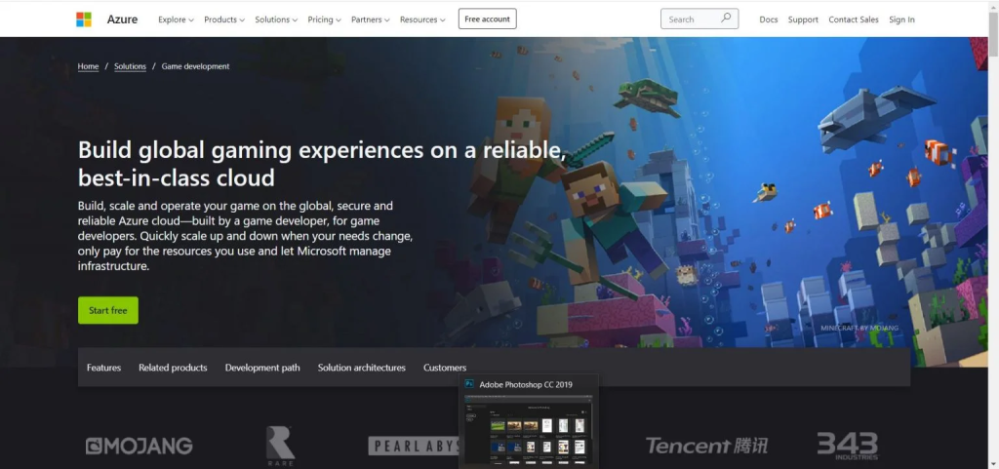Screen dimensions: 999x469
Task: Click the Rare customer logo
Action: coord(280,447)
